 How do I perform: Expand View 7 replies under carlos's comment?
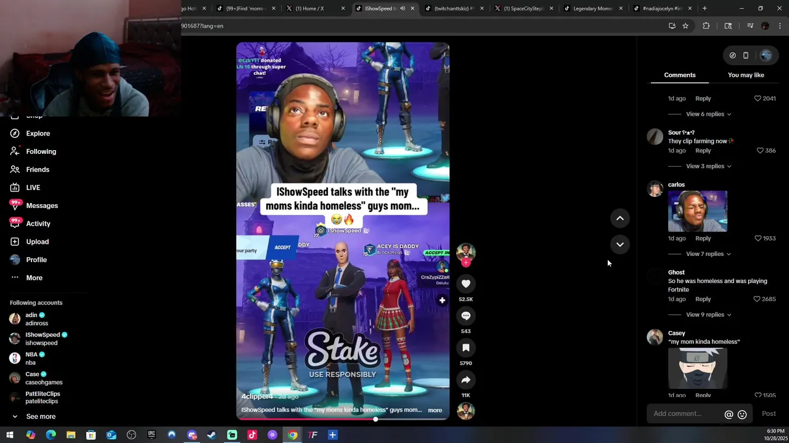pos(708,254)
